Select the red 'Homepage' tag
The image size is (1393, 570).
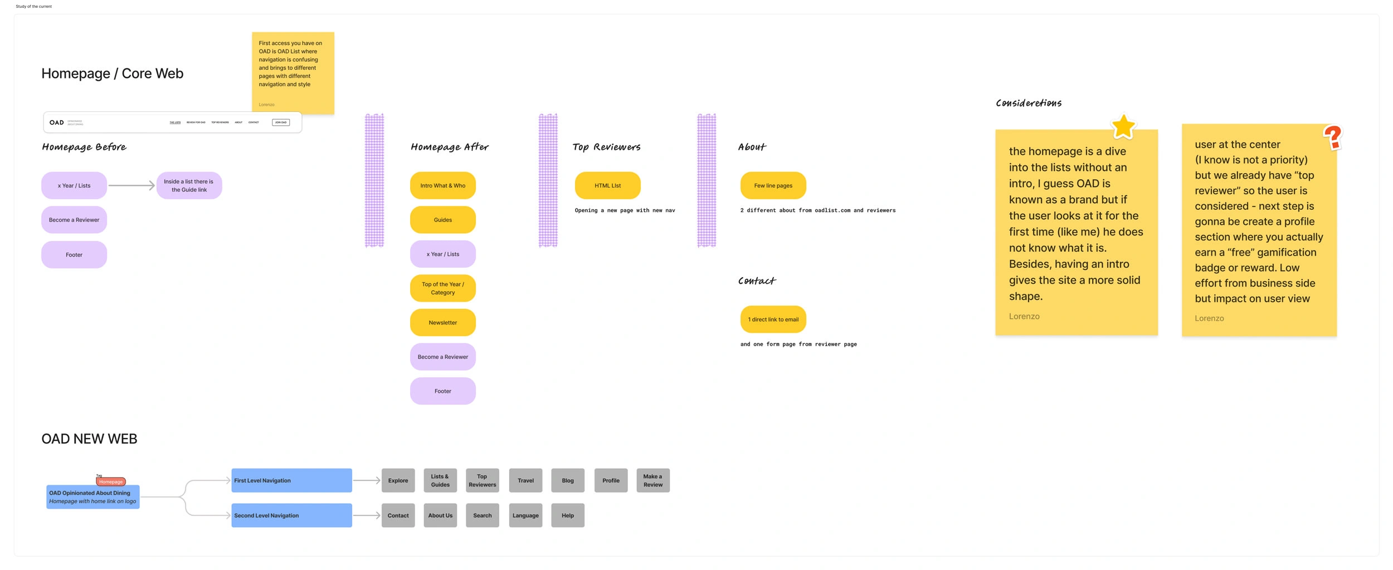[111, 482]
